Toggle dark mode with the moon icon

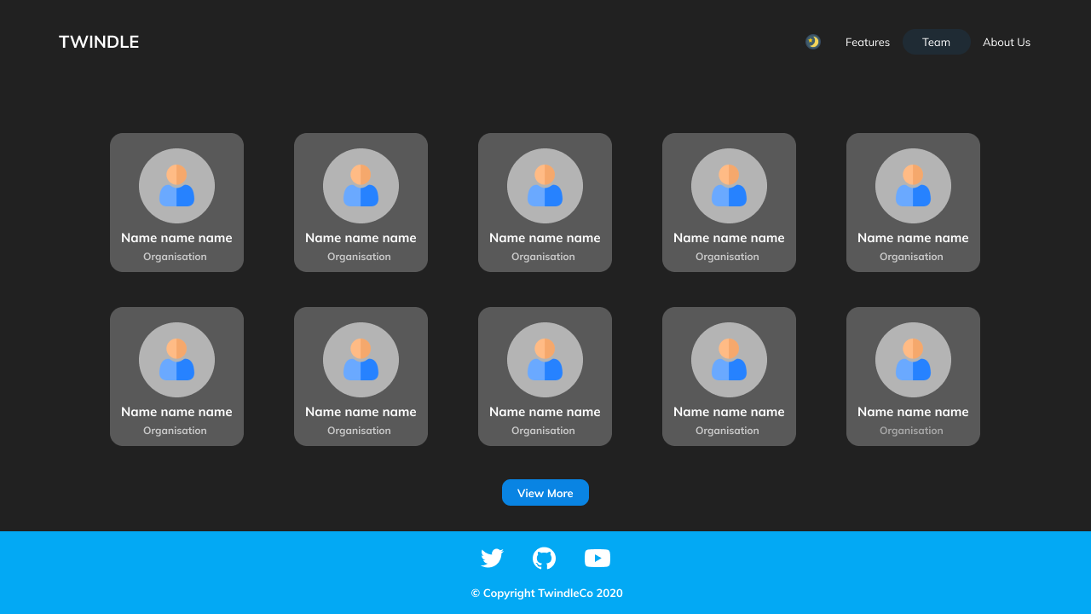pyautogui.click(x=813, y=42)
